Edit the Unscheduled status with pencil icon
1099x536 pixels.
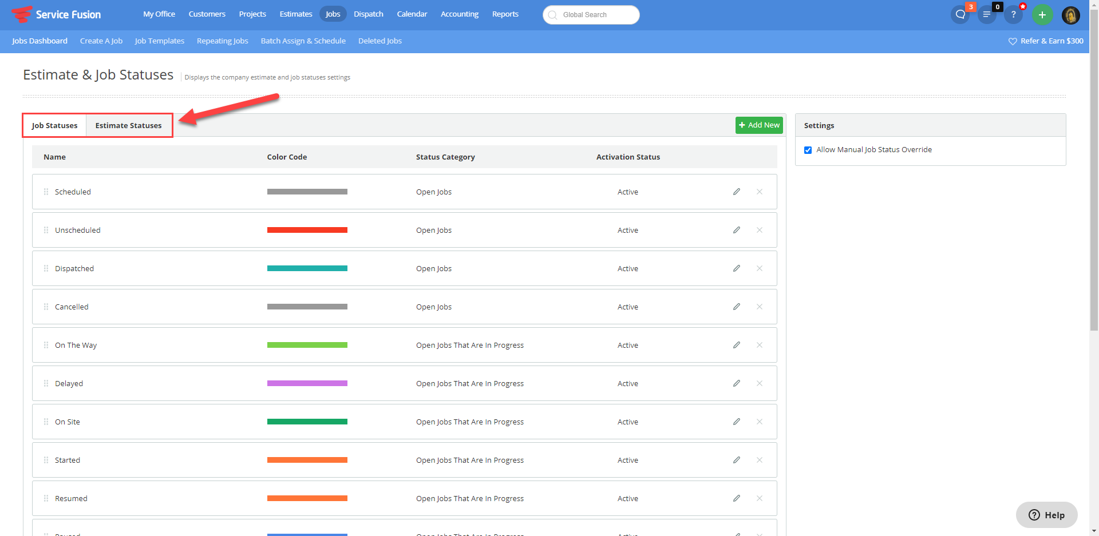[737, 230]
